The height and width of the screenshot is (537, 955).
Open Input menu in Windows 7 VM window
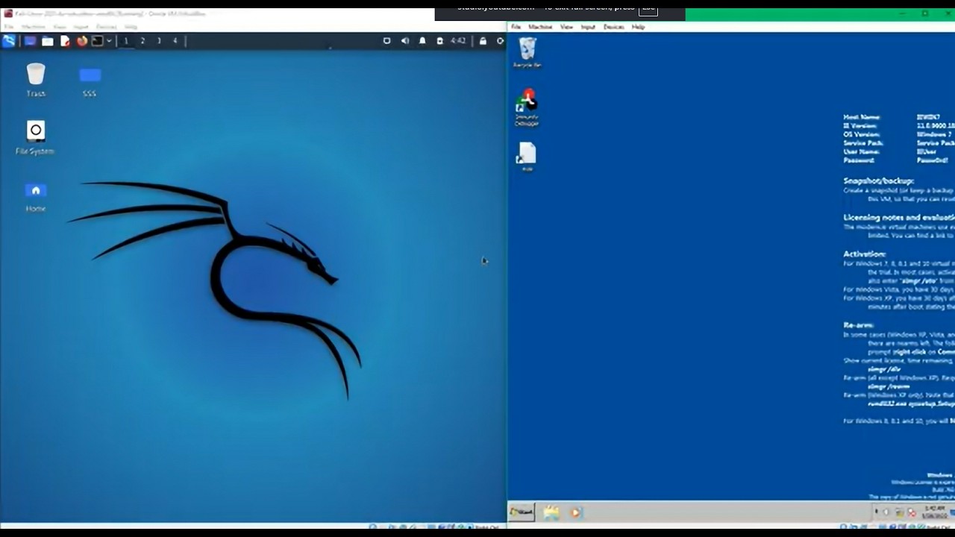tap(588, 27)
